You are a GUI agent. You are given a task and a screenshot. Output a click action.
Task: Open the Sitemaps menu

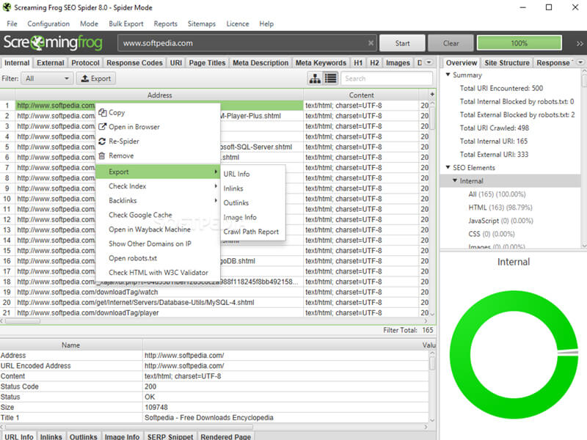[202, 24]
